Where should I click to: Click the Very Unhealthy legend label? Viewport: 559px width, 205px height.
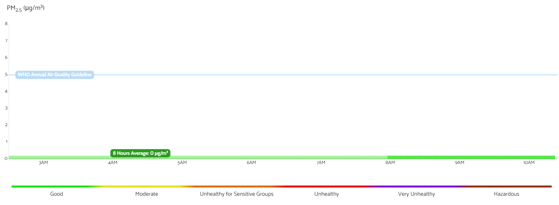coord(416,194)
